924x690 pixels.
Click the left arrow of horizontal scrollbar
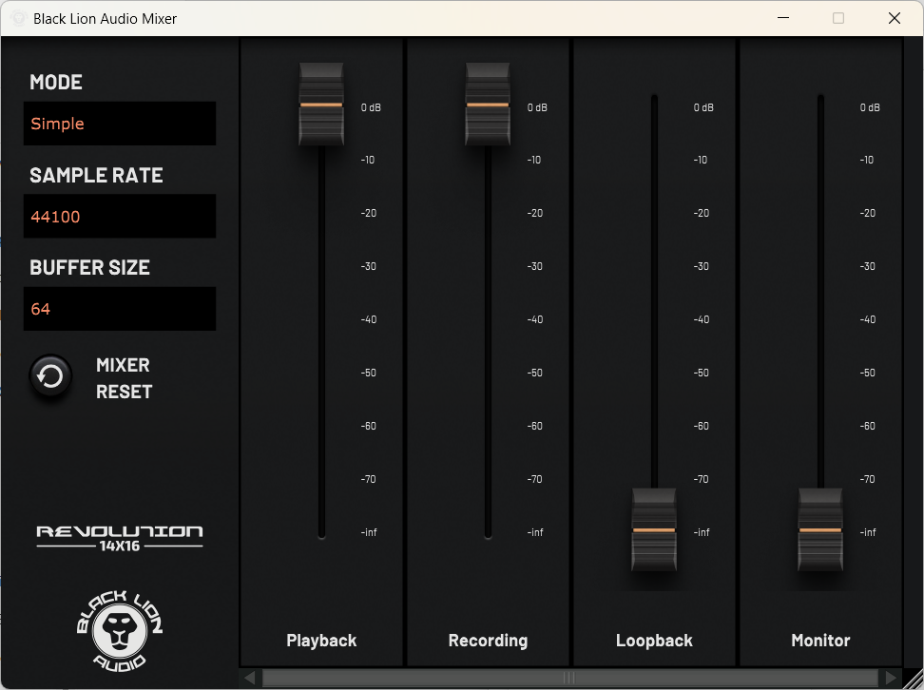[x=250, y=678]
